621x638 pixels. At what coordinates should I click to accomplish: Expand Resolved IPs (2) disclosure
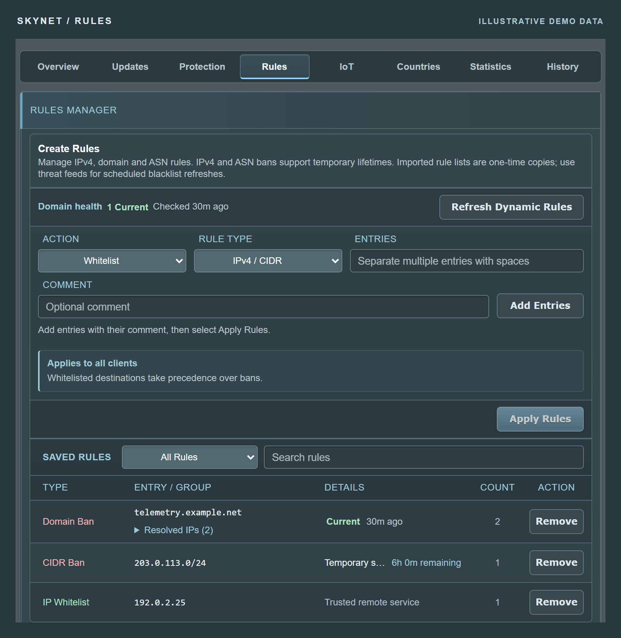click(x=174, y=530)
